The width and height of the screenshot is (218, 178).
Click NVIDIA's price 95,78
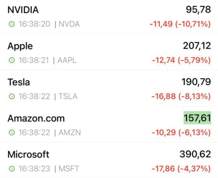[x=198, y=10]
